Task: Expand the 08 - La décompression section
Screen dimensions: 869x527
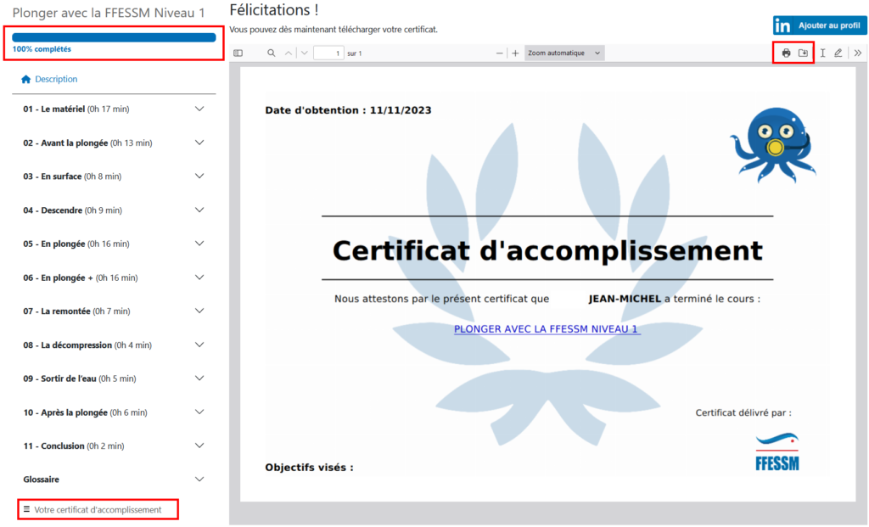Action: click(199, 345)
